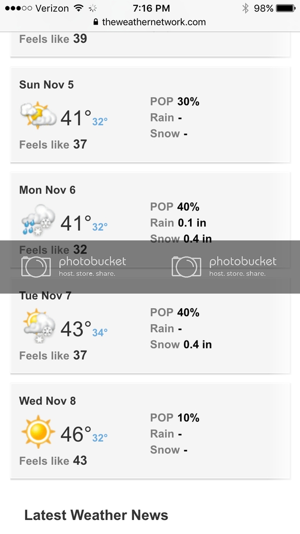Screen dimensions: 300x534
Task: Select the Tue Nov 7 day heading
Action: point(45,296)
